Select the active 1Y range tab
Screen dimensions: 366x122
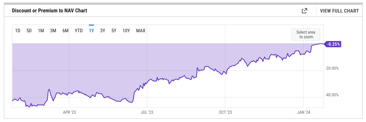coord(91,30)
